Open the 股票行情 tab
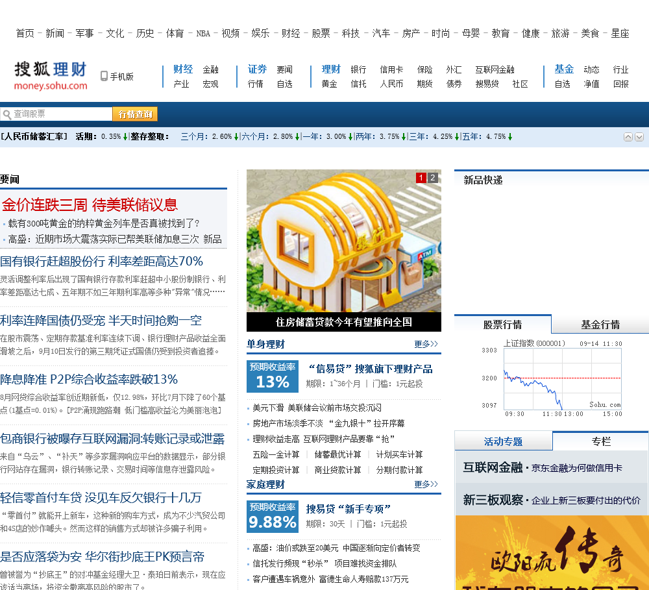 [502, 324]
